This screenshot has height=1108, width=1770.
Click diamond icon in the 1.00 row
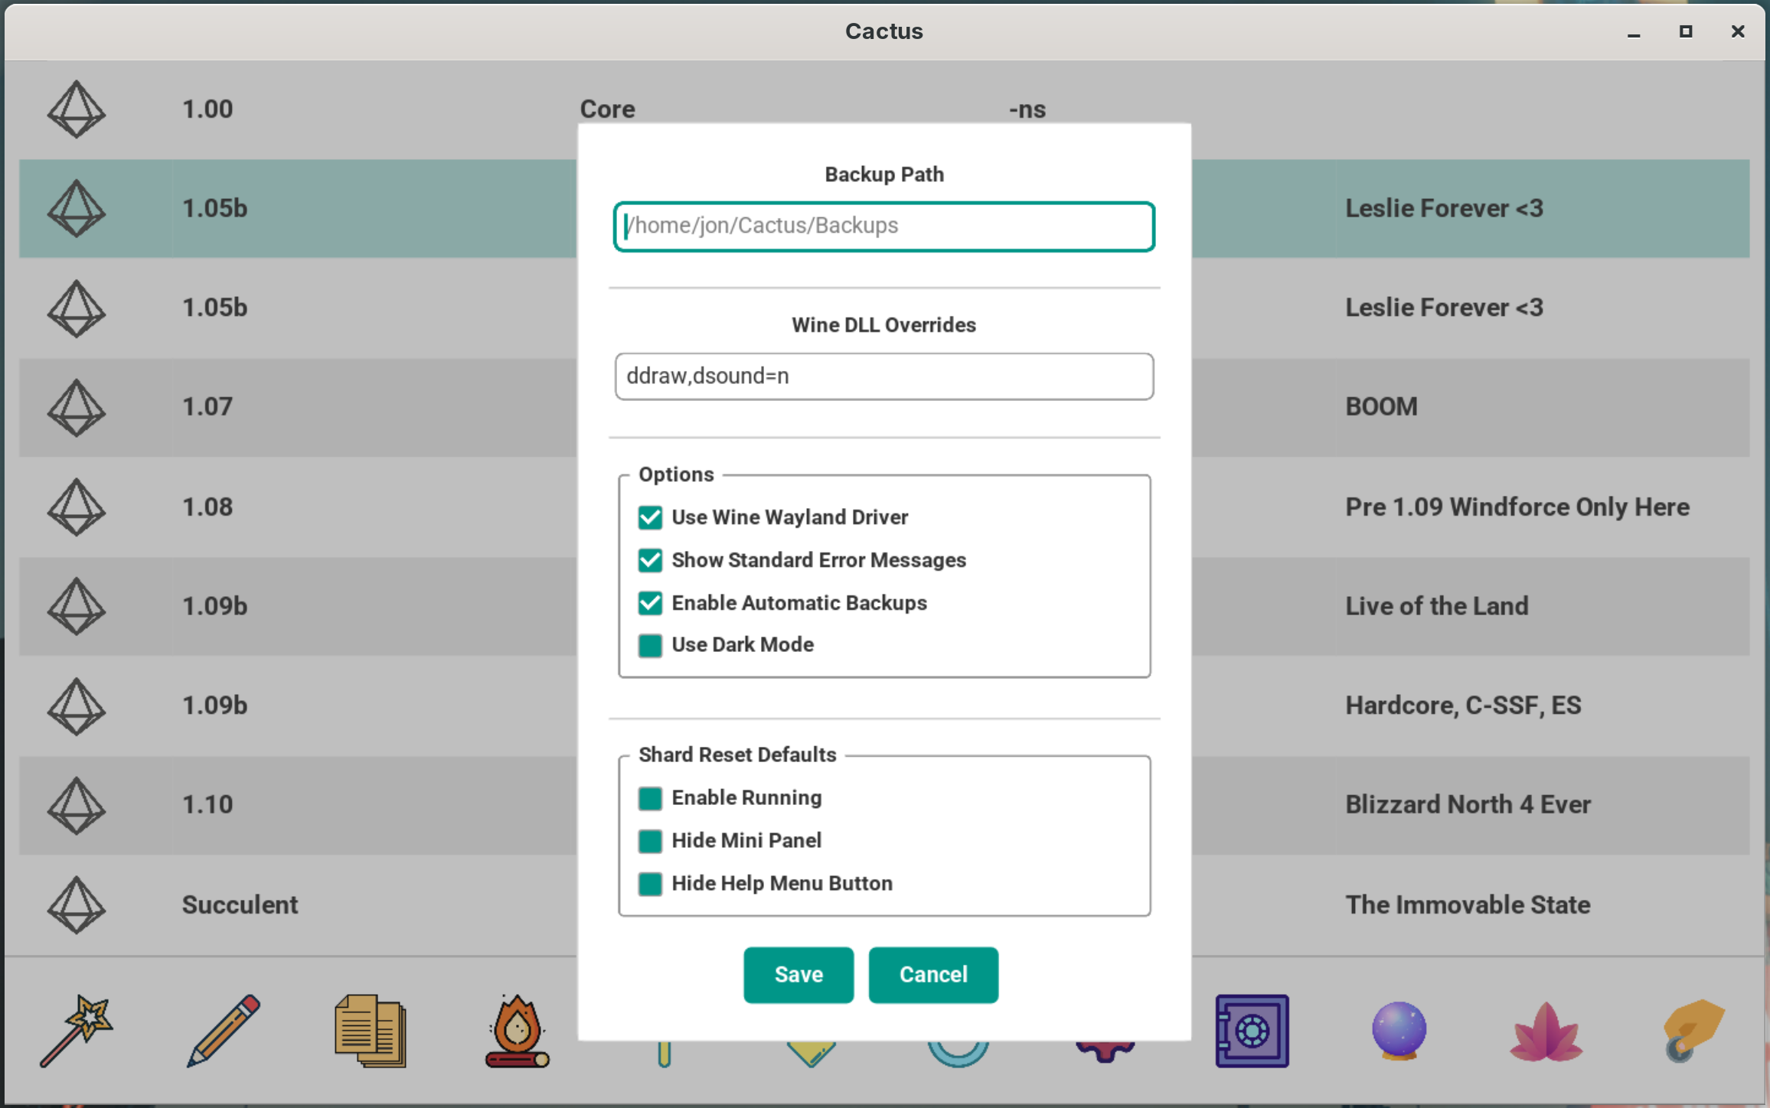(x=76, y=109)
